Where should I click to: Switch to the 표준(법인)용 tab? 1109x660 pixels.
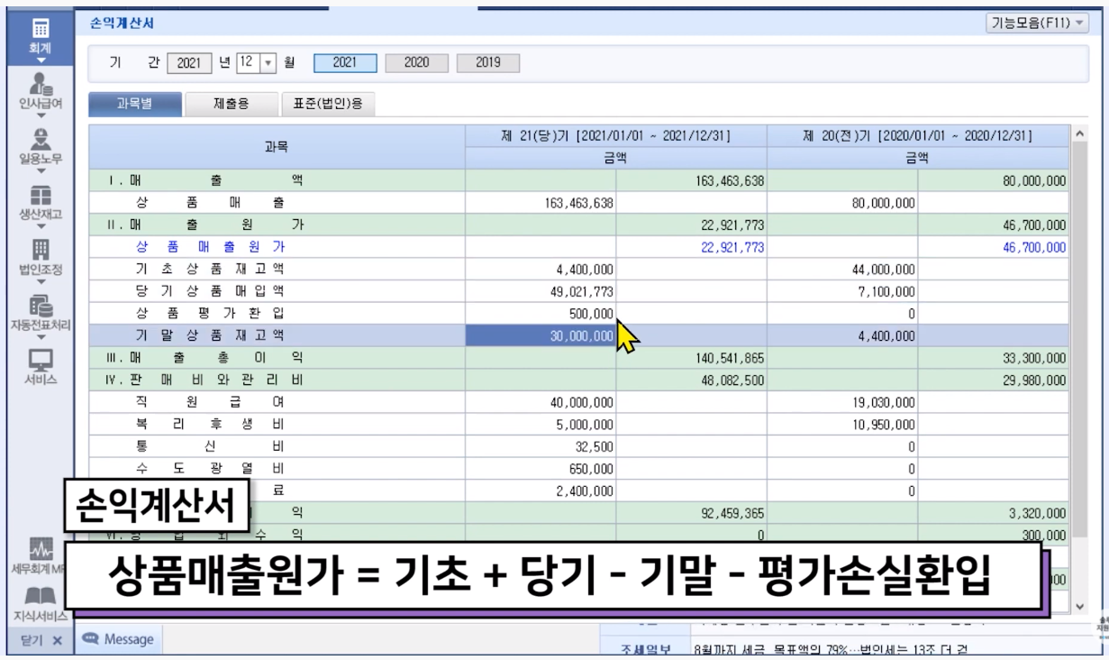click(x=328, y=104)
